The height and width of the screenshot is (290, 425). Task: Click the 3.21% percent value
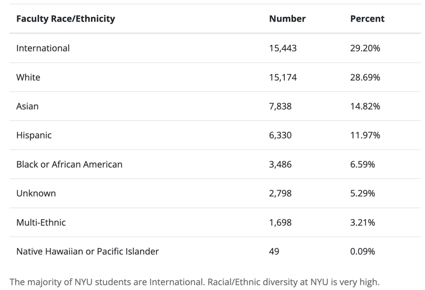(x=363, y=222)
